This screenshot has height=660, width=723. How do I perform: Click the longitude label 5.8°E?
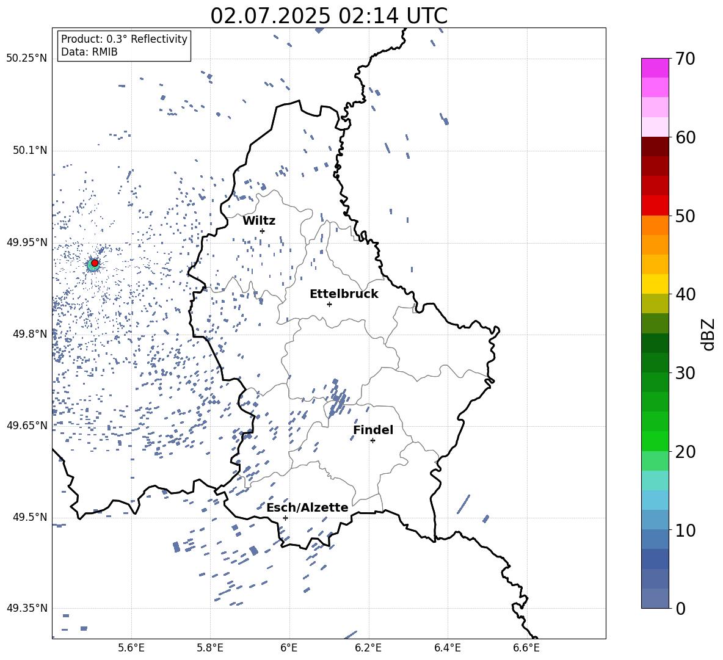210,648
